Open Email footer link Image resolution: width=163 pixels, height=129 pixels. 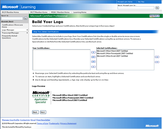[x=33, y=120]
